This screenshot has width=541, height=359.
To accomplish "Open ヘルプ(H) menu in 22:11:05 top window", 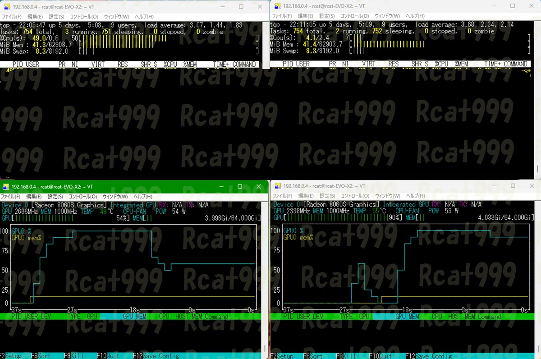I will [x=416, y=17].
